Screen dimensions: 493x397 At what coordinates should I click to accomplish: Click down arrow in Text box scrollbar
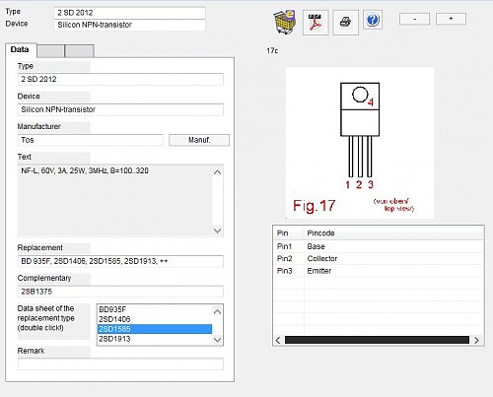coord(217,231)
